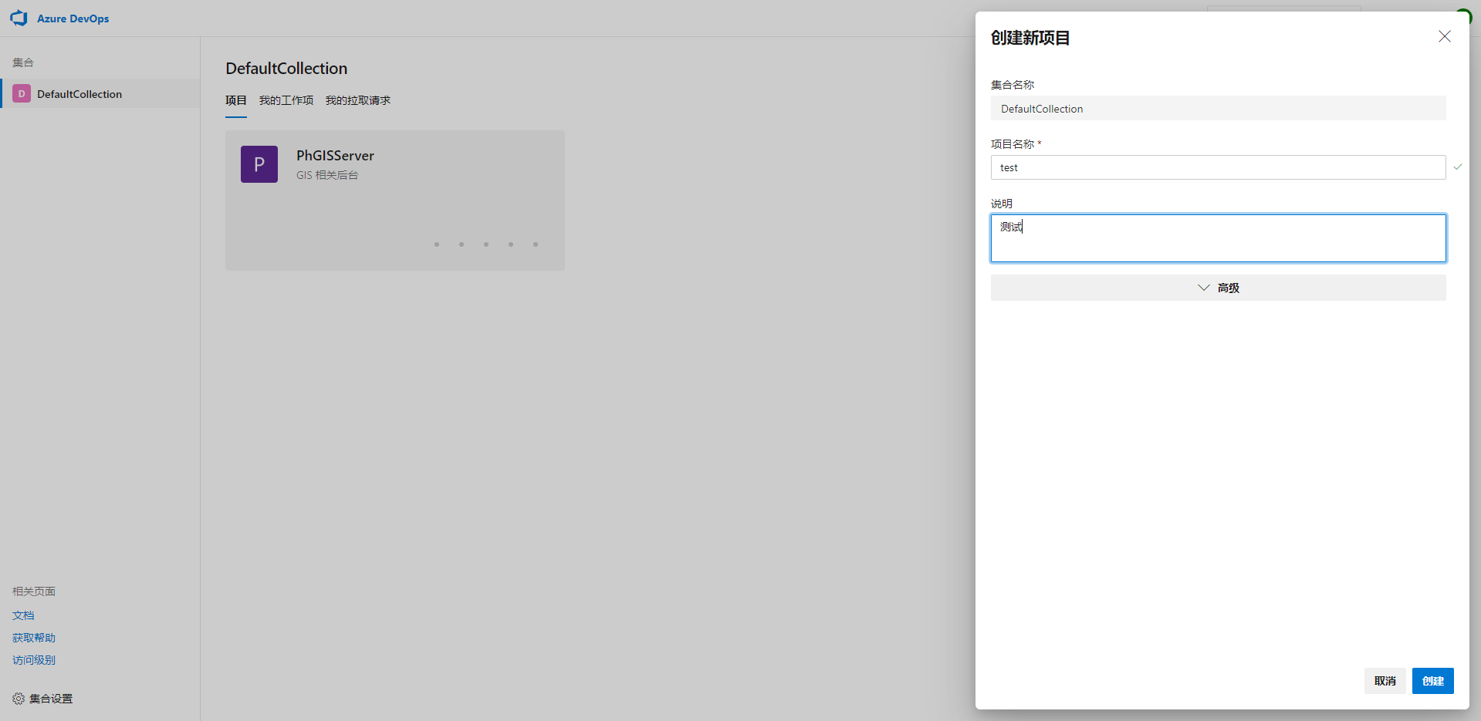Click the blue 创建 button
Viewport: 1481px width, 721px height.
tap(1432, 681)
